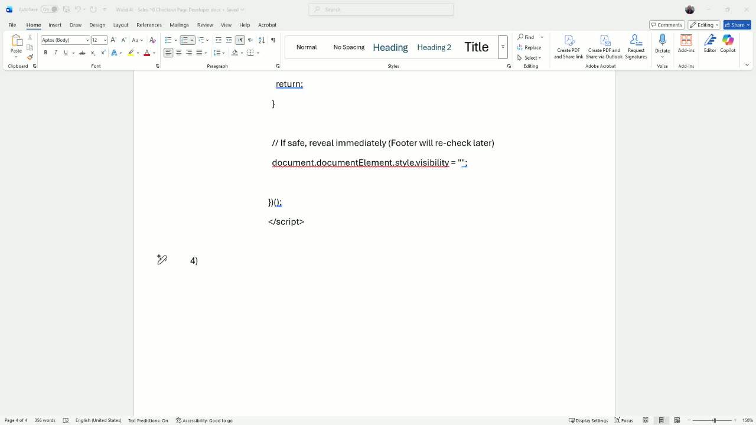Open the Comments pane button
The height and width of the screenshot is (425, 756).
[666, 25]
